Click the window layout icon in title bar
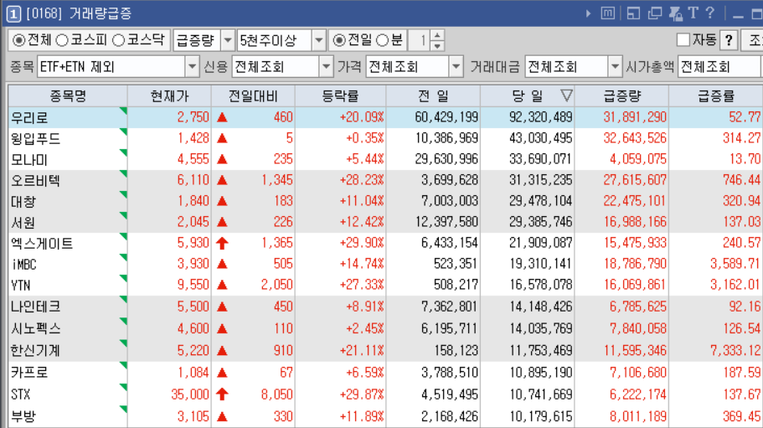The height and width of the screenshot is (428, 763). pos(633,13)
